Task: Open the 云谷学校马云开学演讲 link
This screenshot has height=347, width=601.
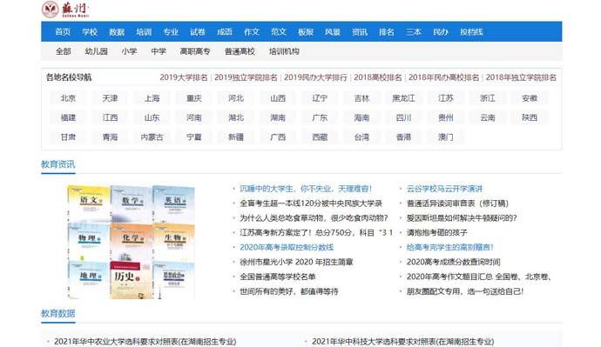Action: pyautogui.click(x=444, y=189)
